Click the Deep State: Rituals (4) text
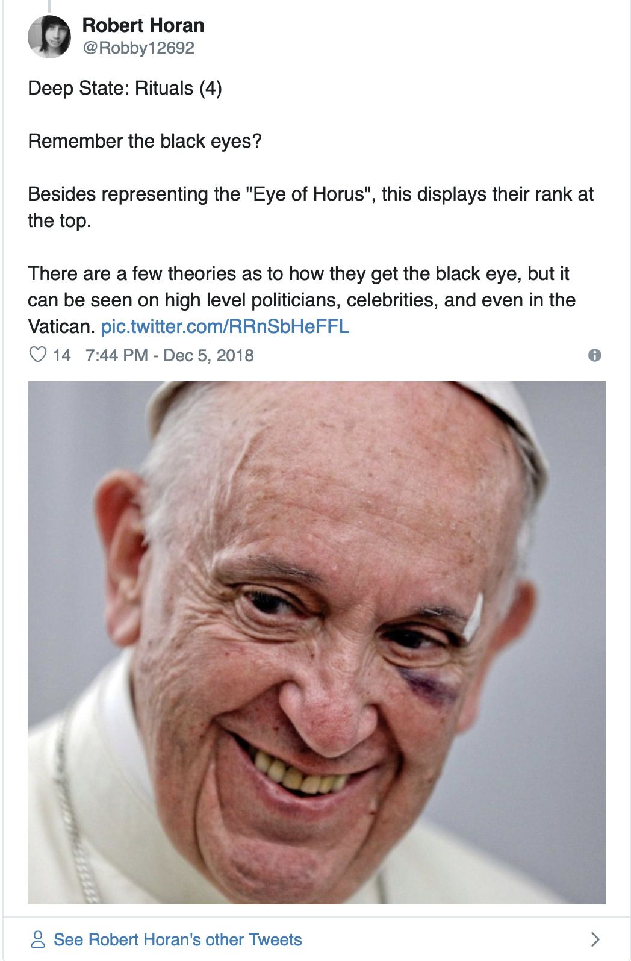The width and height of the screenshot is (631, 961). [x=125, y=89]
